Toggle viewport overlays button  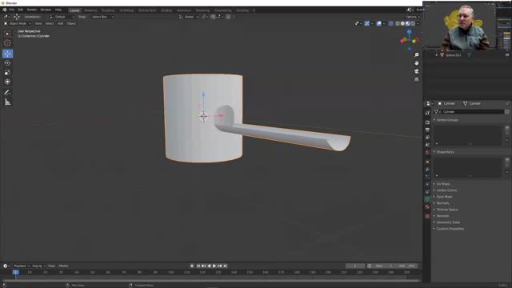tap(378, 23)
